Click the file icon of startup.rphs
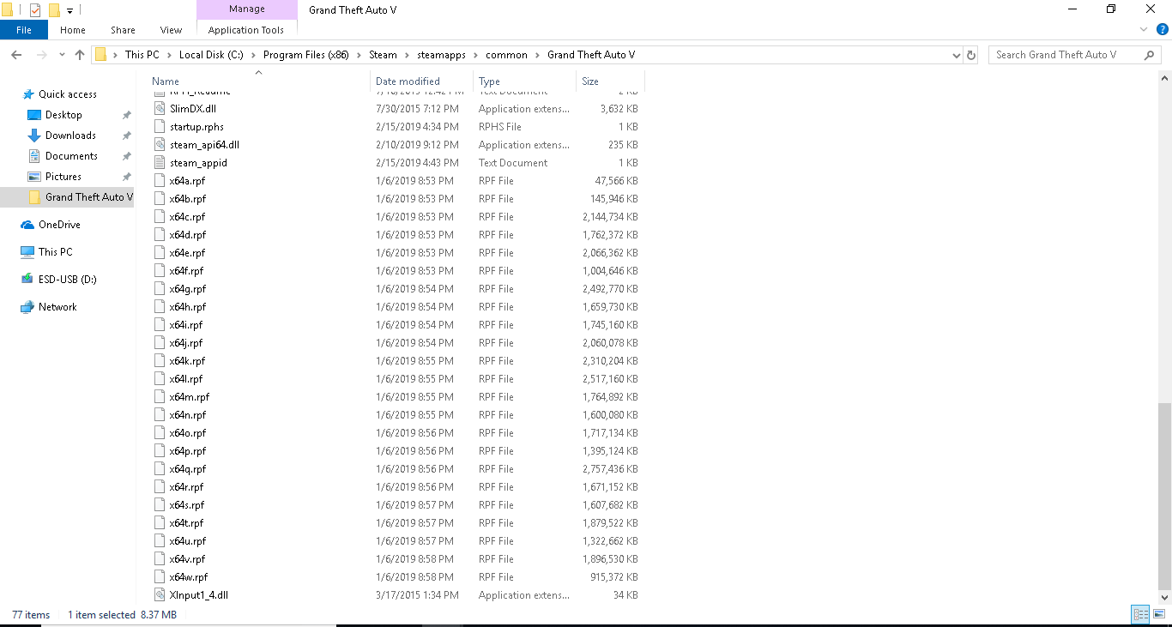 tap(160, 127)
